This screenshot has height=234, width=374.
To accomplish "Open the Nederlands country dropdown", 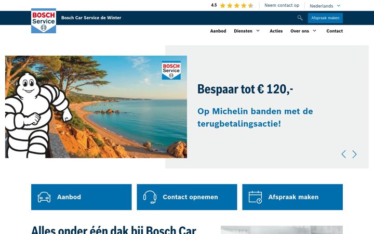I will 325,6.
